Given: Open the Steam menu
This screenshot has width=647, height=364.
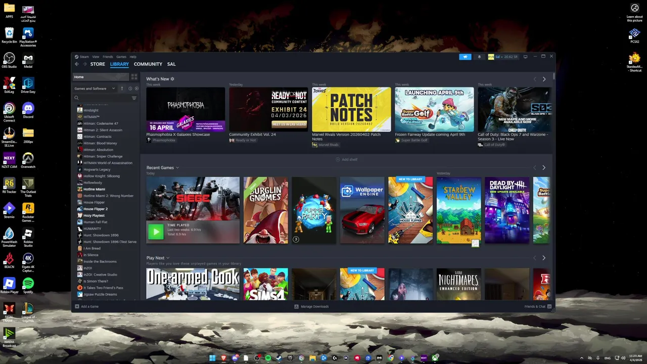Looking at the screenshot, I should (84, 57).
